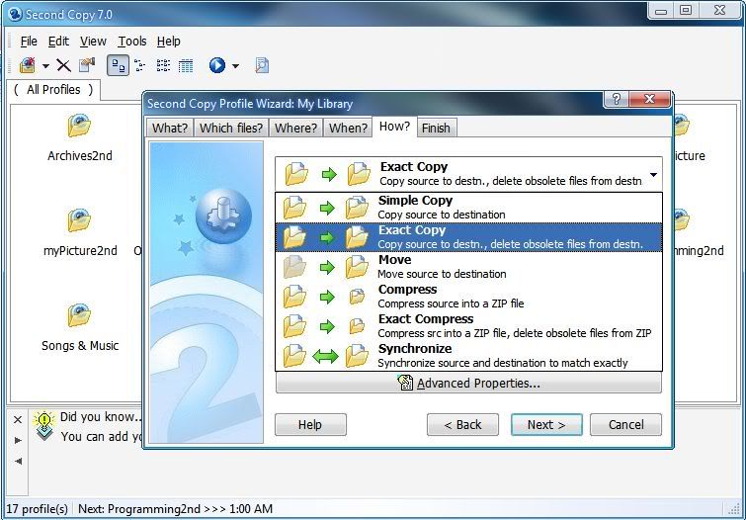This screenshot has width=746, height=520.
Task: Choose the Compress option
Action: coord(468,297)
